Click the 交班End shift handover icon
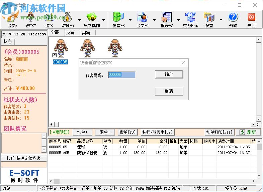This screenshot has height=192, width=263. [190, 20]
